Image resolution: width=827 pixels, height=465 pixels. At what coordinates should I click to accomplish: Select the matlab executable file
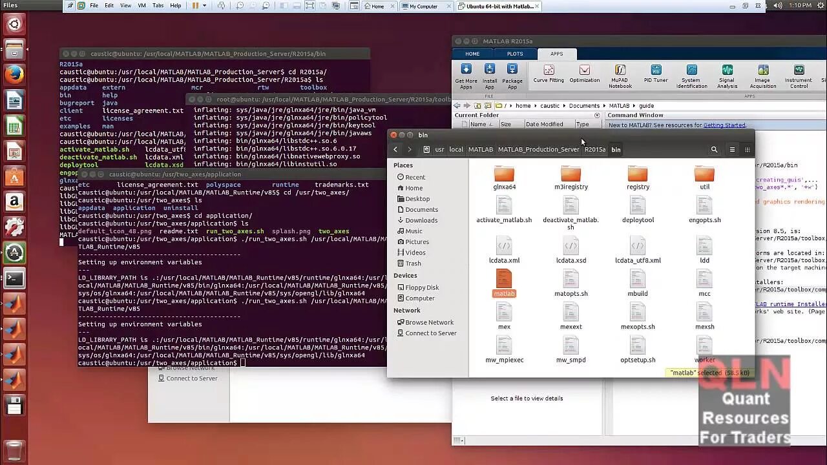[504, 283]
